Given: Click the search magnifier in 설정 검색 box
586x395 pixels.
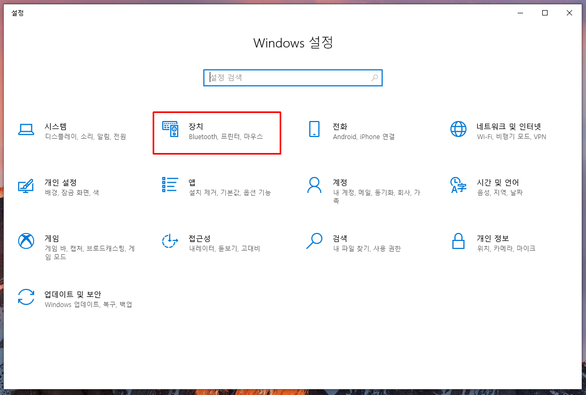Looking at the screenshot, I should (375, 78).
